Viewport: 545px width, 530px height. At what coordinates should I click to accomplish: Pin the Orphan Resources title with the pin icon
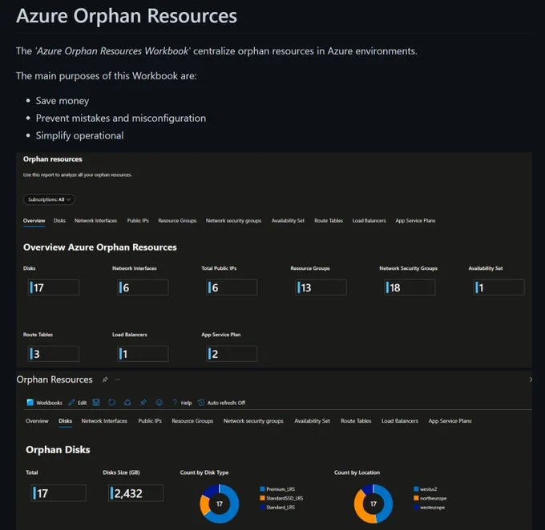tap(105, 379)
